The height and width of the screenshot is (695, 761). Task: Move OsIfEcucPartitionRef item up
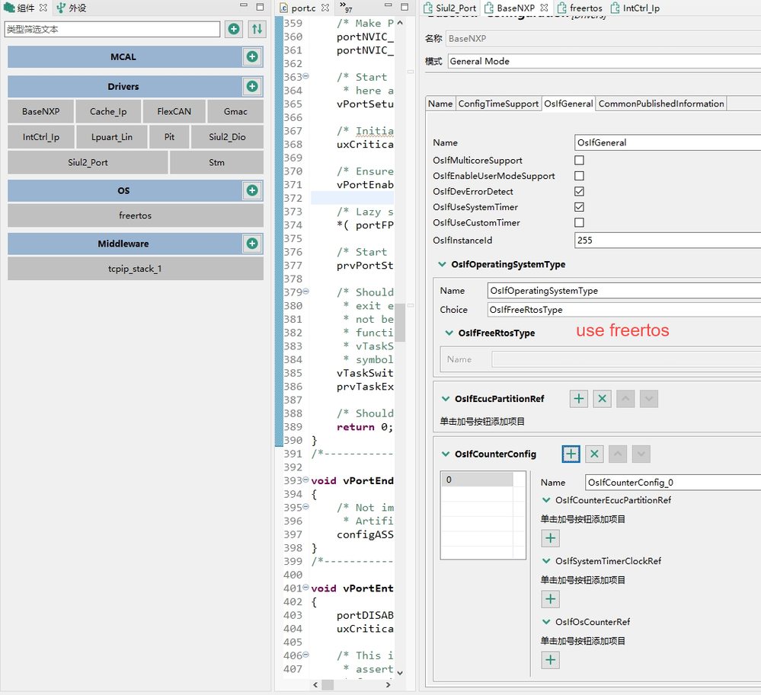pyautogui.click(x=625, y=399)
